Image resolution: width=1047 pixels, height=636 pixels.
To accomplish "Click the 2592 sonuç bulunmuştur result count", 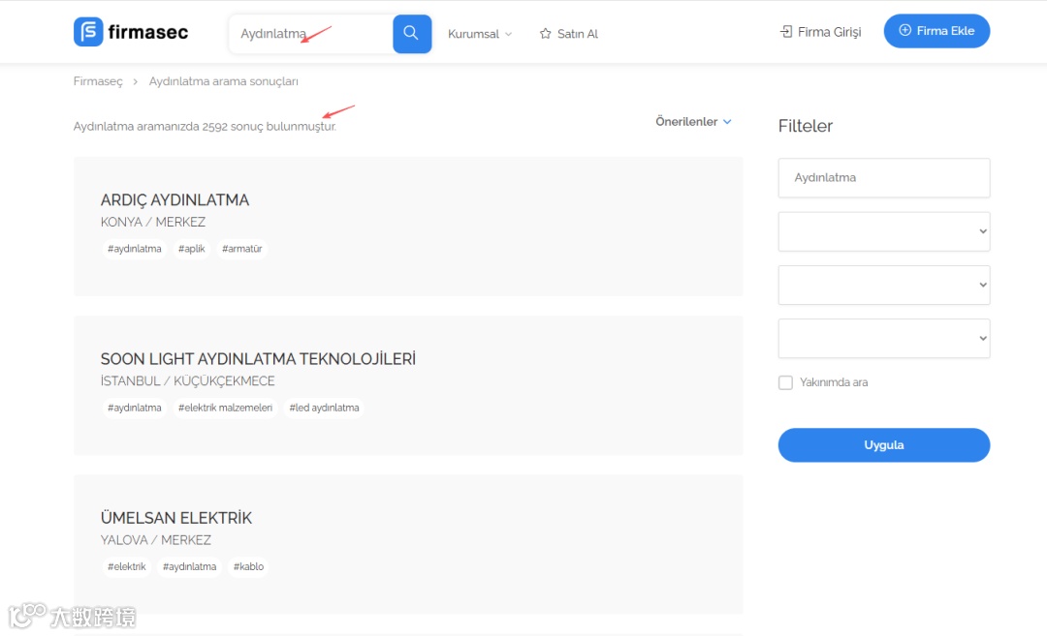I will 270,126.
